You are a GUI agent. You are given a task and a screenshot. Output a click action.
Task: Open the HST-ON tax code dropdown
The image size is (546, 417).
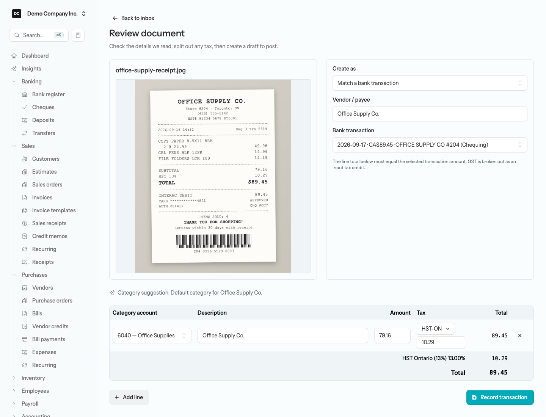point(435,329)
